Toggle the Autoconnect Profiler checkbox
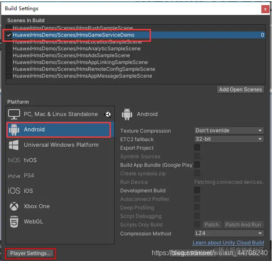This screenshot has height=261, width=272. pyautogui.click(x=197, y=199)
